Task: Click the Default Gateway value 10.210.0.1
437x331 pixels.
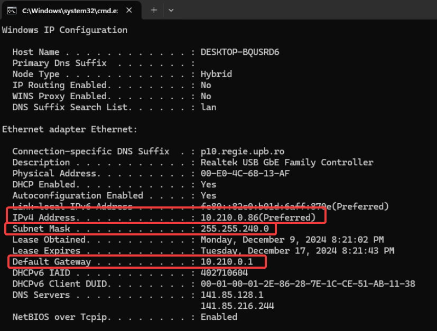Action: (x=227, y=262)
